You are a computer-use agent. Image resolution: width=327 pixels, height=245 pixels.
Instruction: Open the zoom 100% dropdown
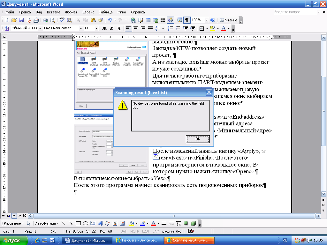(x=207, y=20)
